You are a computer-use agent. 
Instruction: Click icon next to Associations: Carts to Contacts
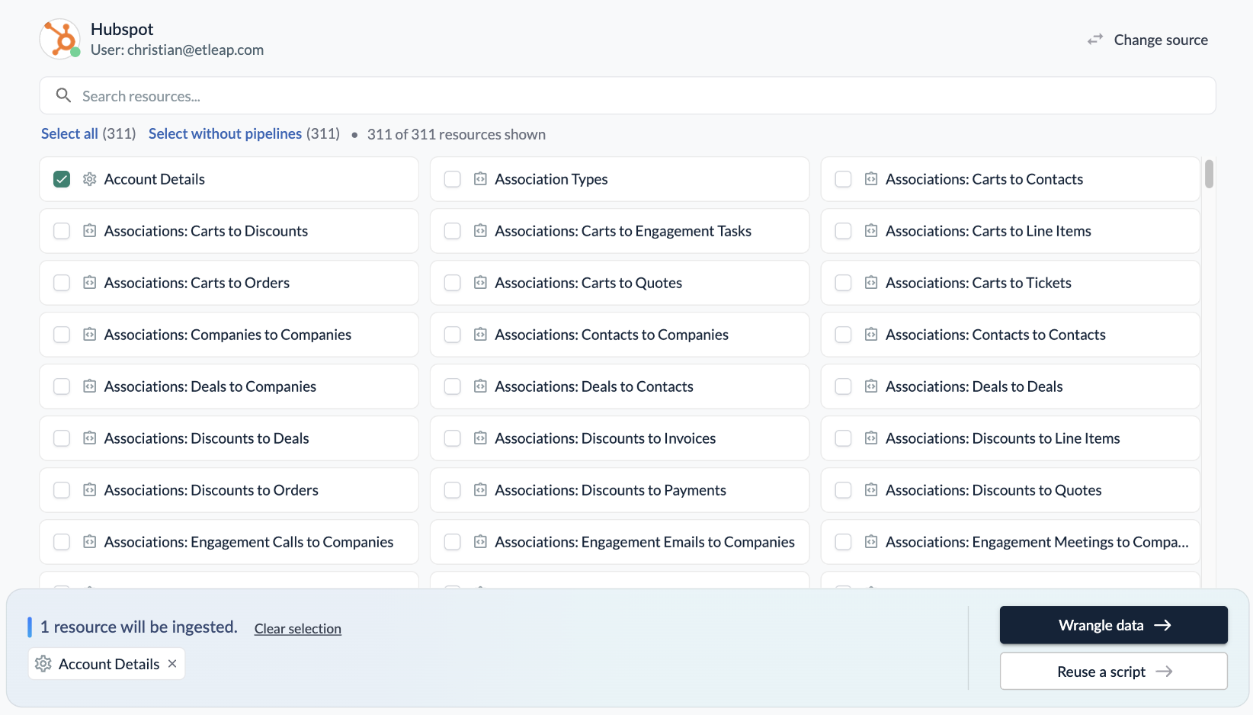point(871,179)
